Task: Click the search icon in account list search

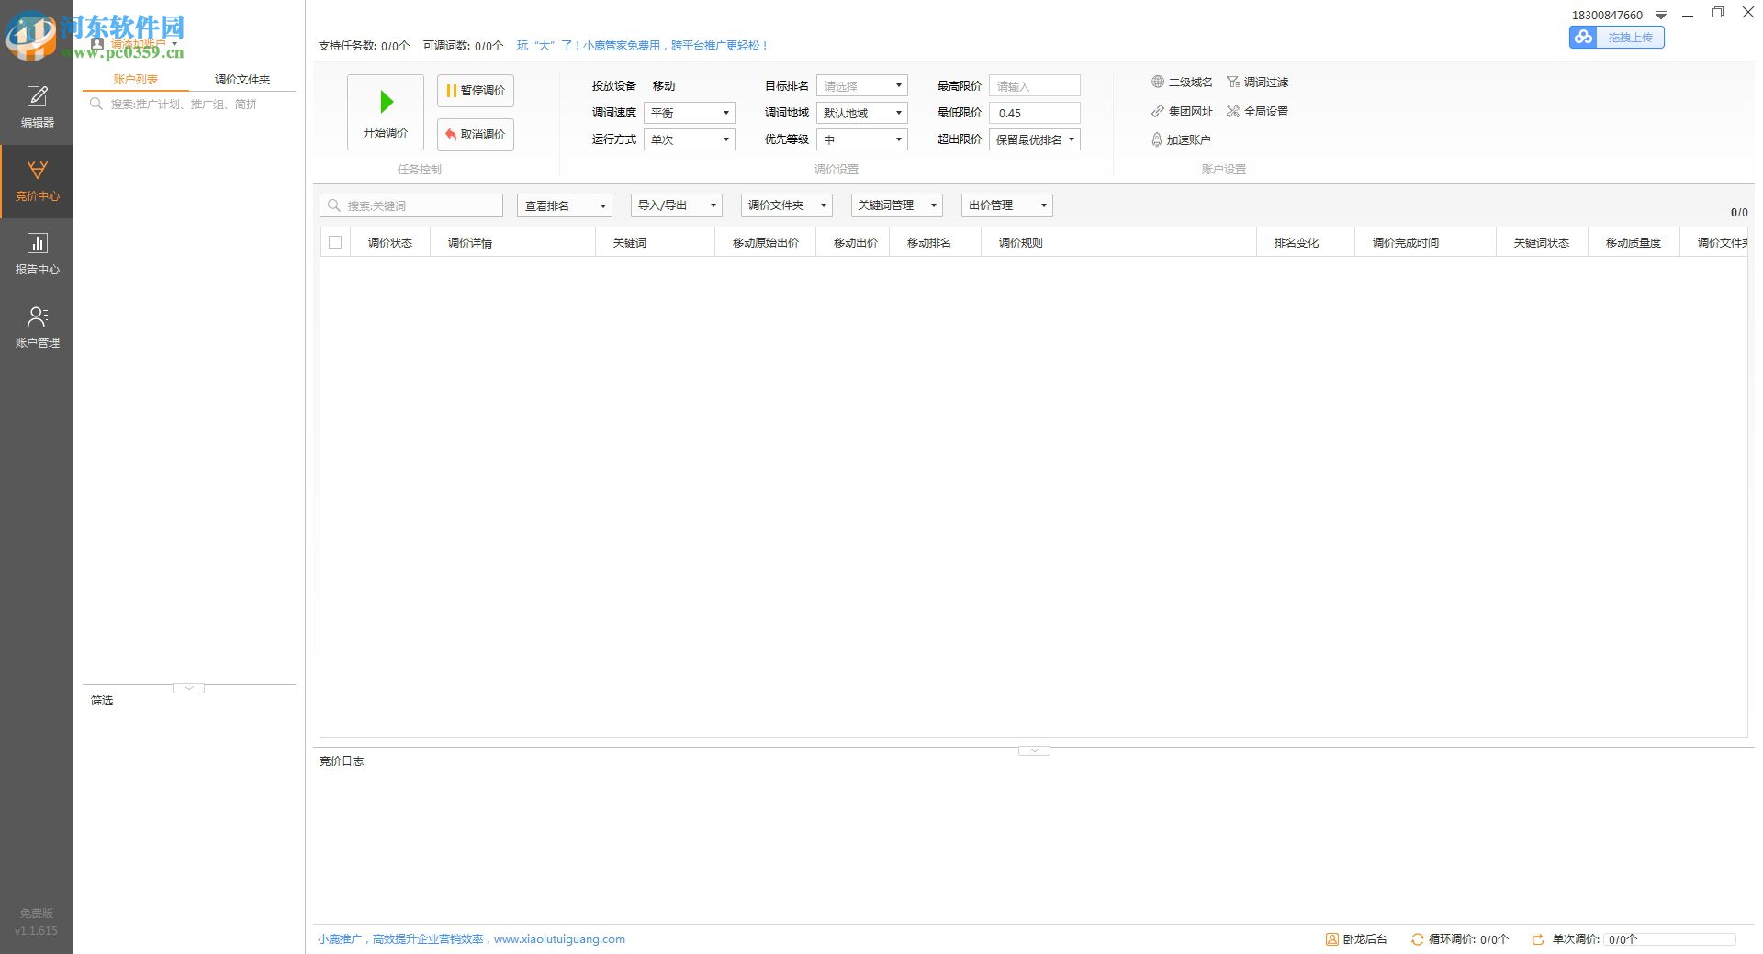Action: click(96, 105)
